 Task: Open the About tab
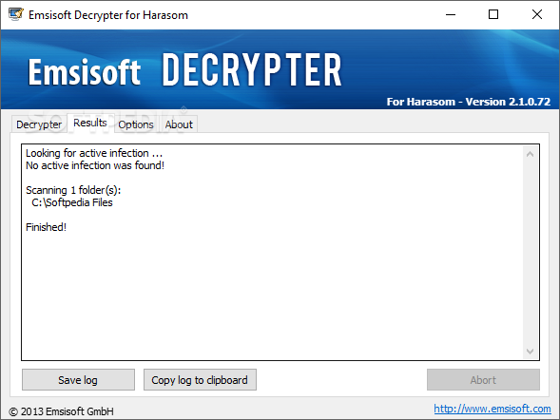pos(179,124)
